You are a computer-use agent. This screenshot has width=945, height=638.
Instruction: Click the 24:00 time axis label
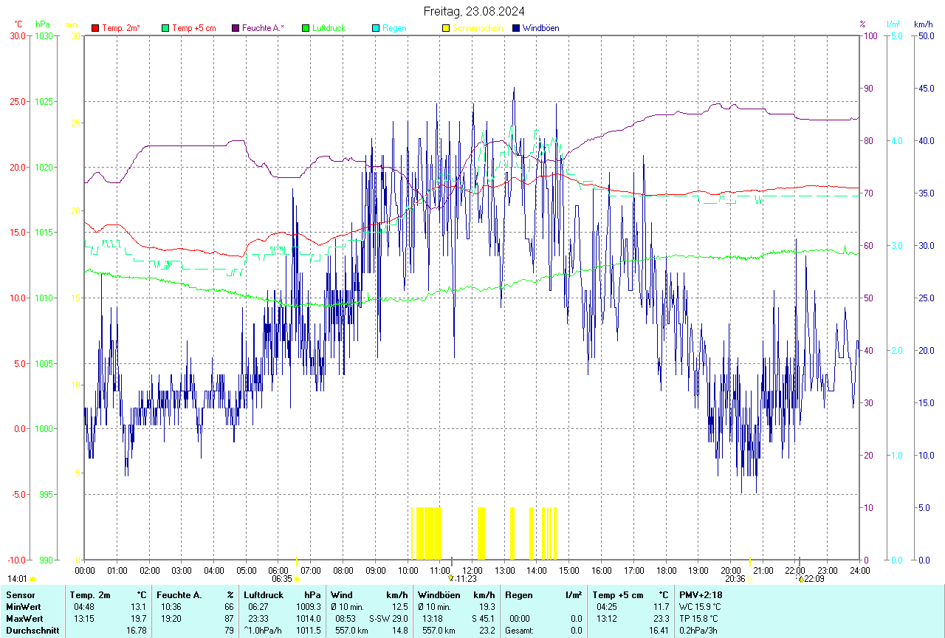coord(859,570)
